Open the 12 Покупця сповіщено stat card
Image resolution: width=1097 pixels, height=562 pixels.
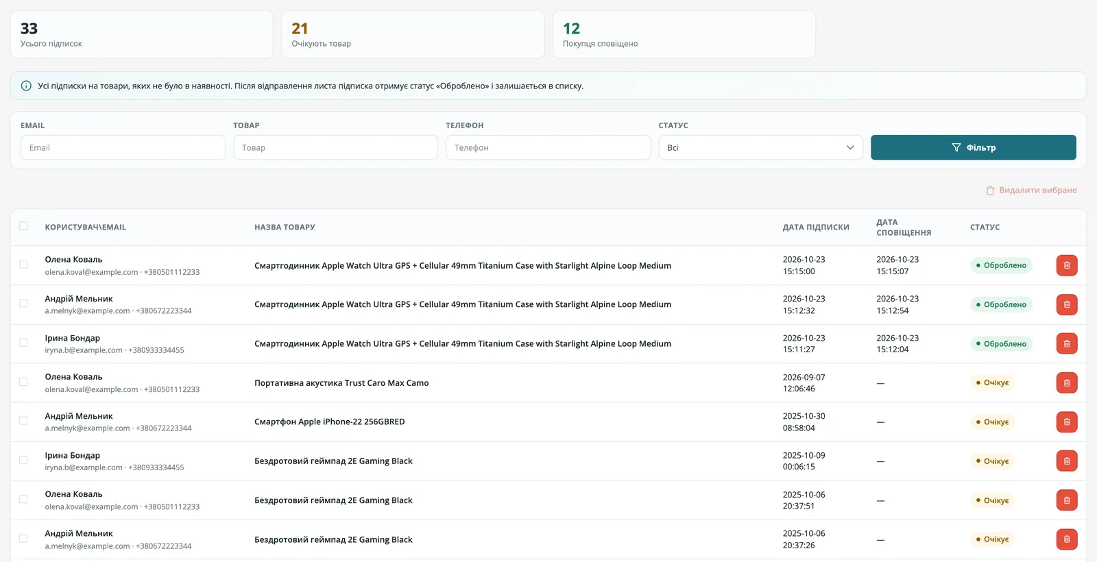pyautogui.click(x=684, y=34)
